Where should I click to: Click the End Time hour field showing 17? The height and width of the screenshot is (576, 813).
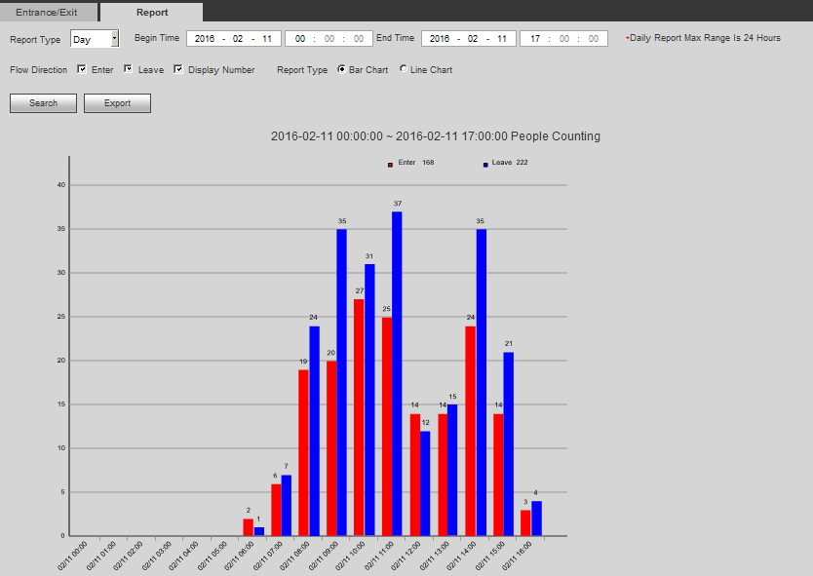535,39
